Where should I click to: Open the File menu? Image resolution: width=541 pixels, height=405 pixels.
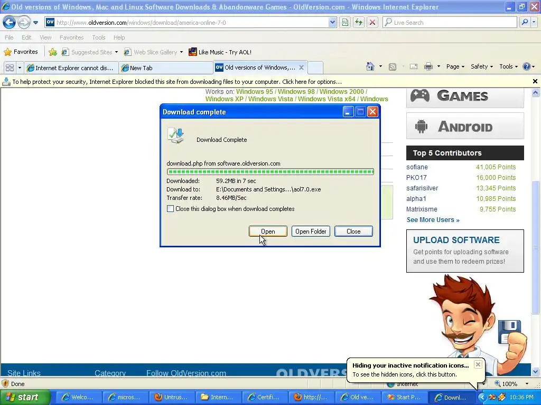pyautogui.click(x=10, y=37)
